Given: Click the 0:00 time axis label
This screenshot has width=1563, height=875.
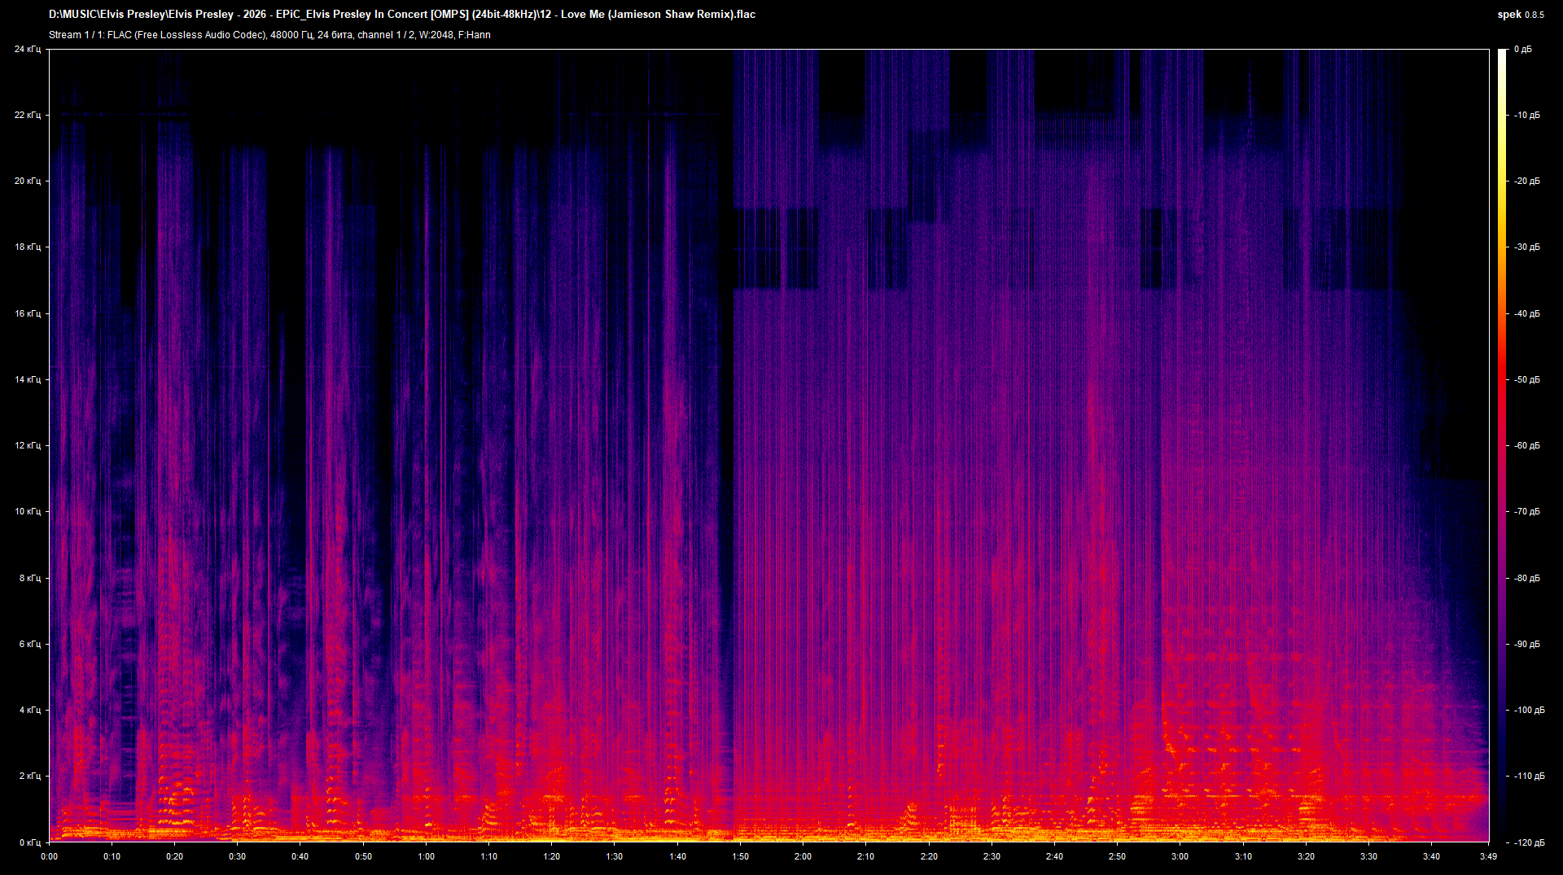Looking at the screenshot, I should point(50,856).
